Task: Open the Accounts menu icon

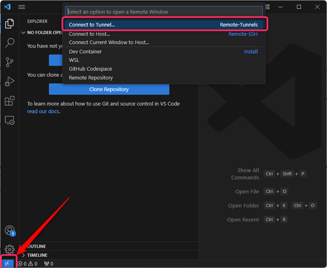Action: click(10, 231)
